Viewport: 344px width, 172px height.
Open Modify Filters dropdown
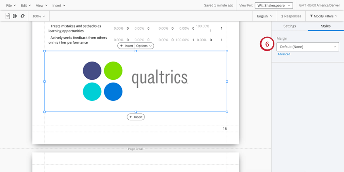coord(323,16)
